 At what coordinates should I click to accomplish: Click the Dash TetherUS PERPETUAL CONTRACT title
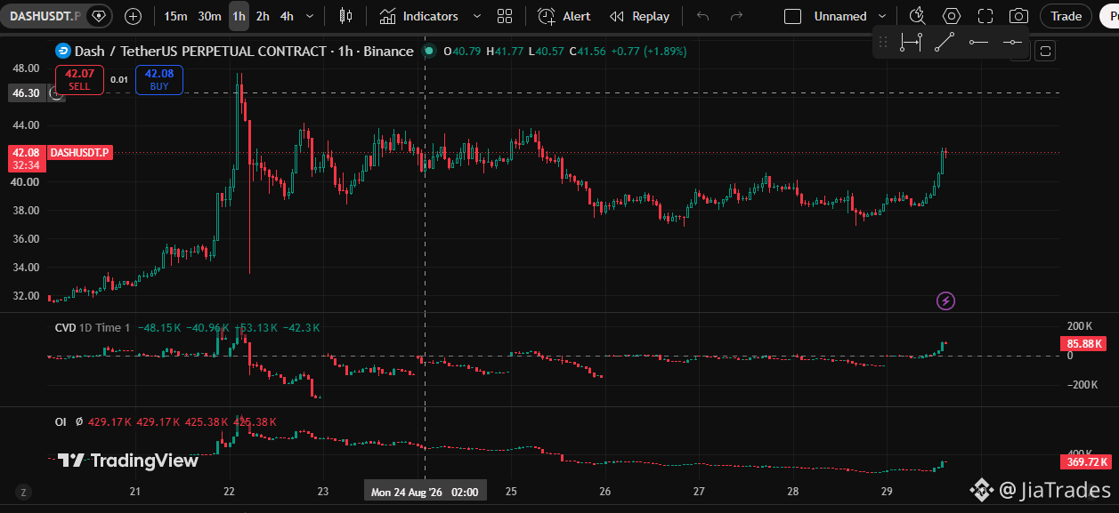pyautogui.click(x=244, y=52)
